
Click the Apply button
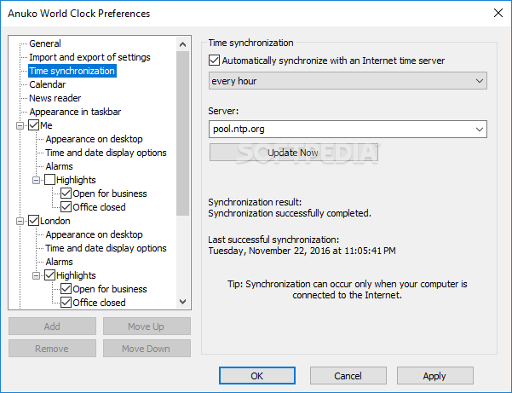point(435,376)
